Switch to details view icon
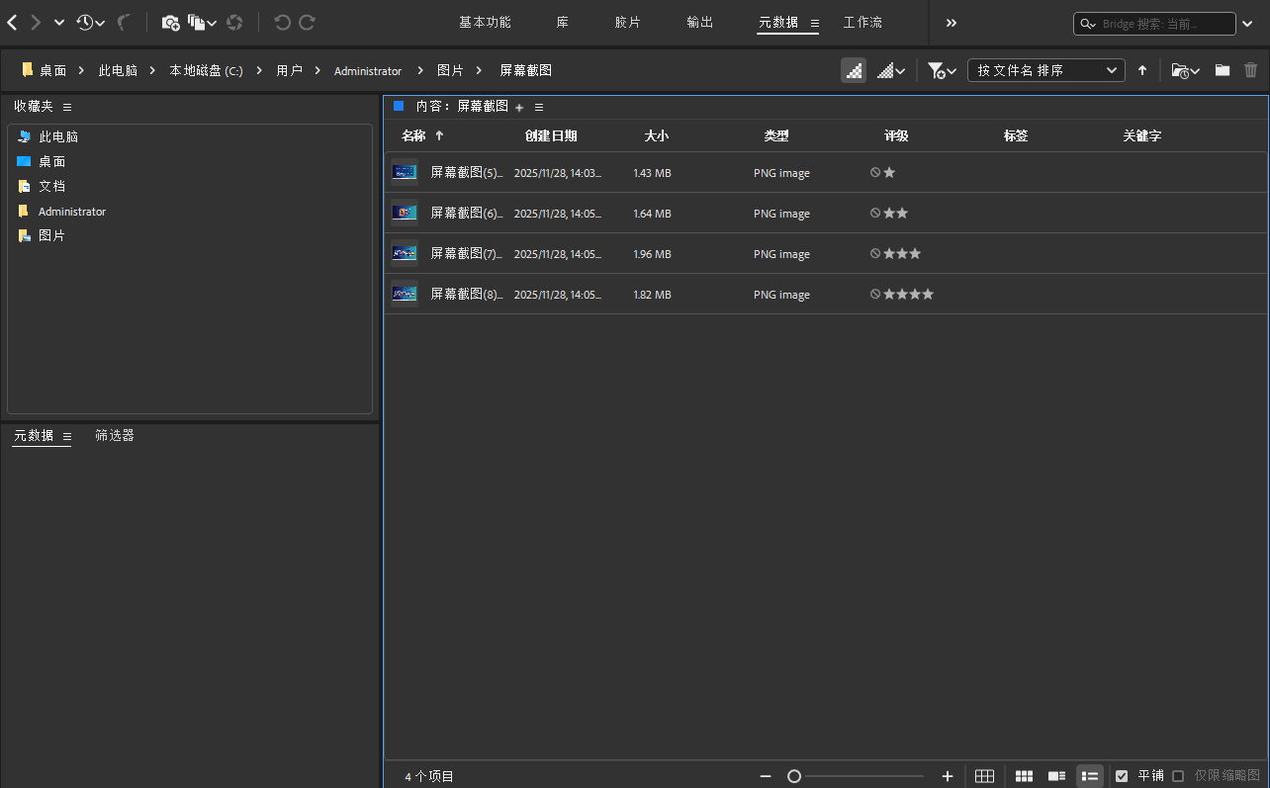 point(1056,776)
